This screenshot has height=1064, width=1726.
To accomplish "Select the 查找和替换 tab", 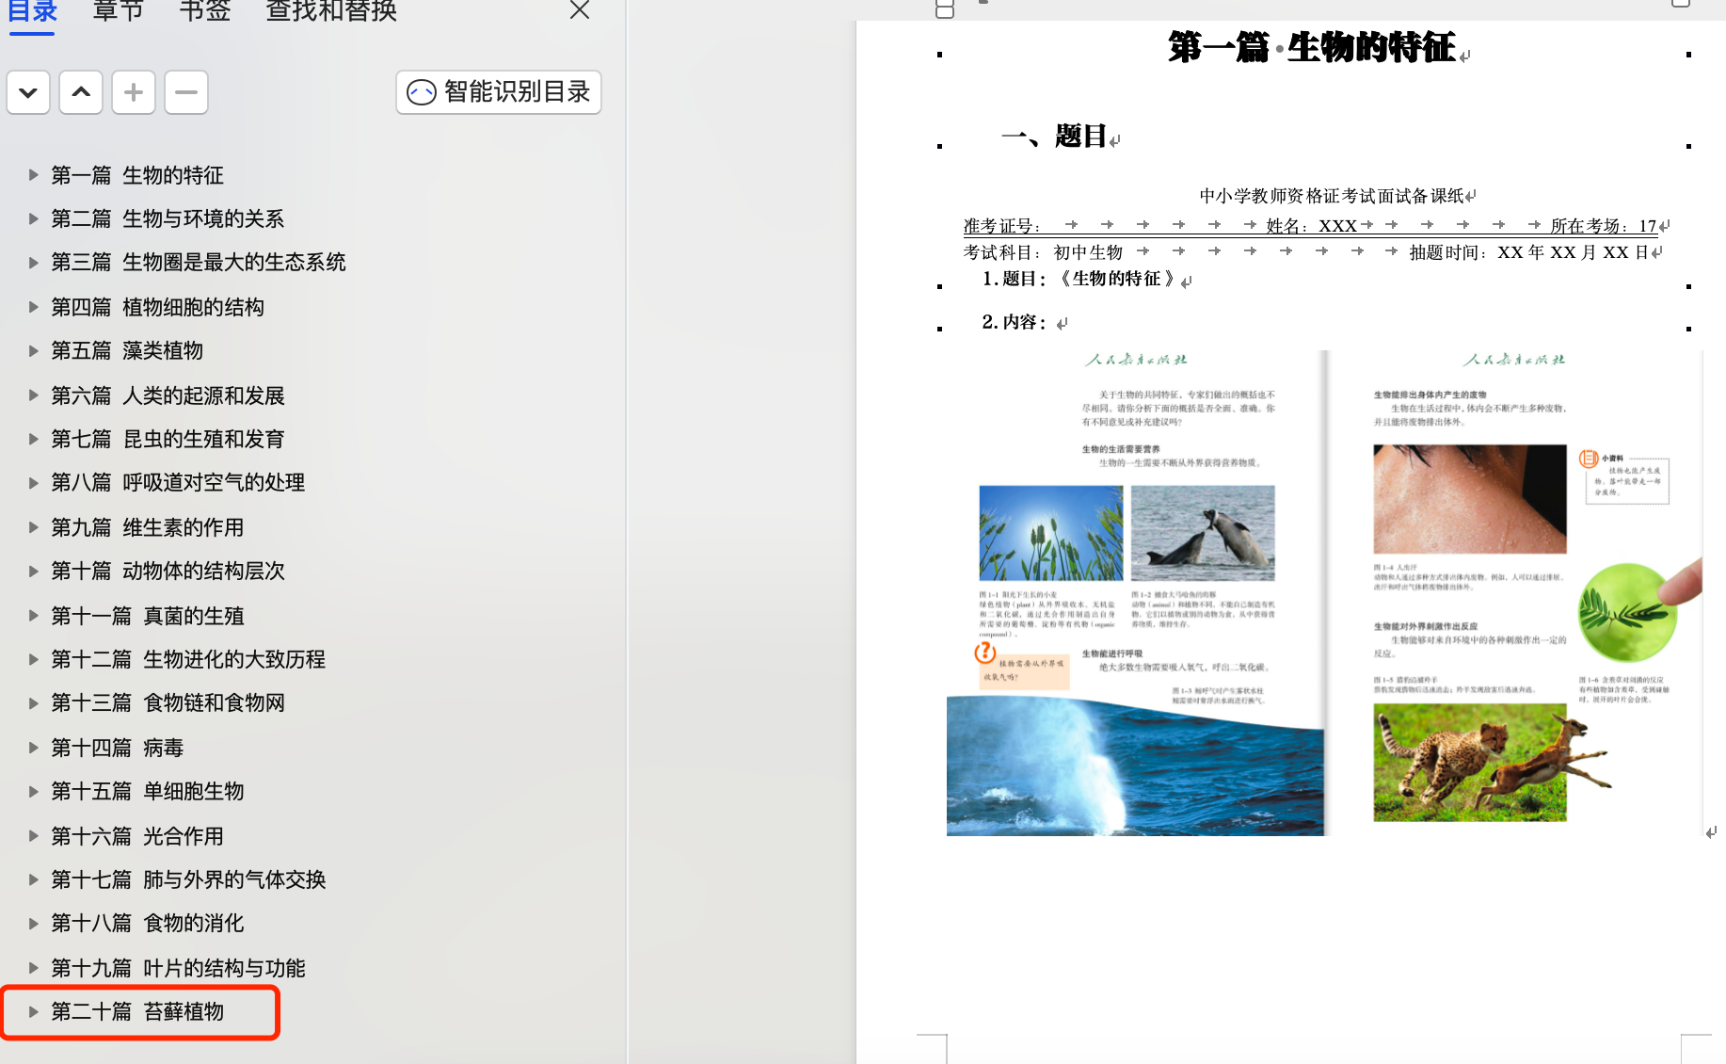I will click(331, 11).
